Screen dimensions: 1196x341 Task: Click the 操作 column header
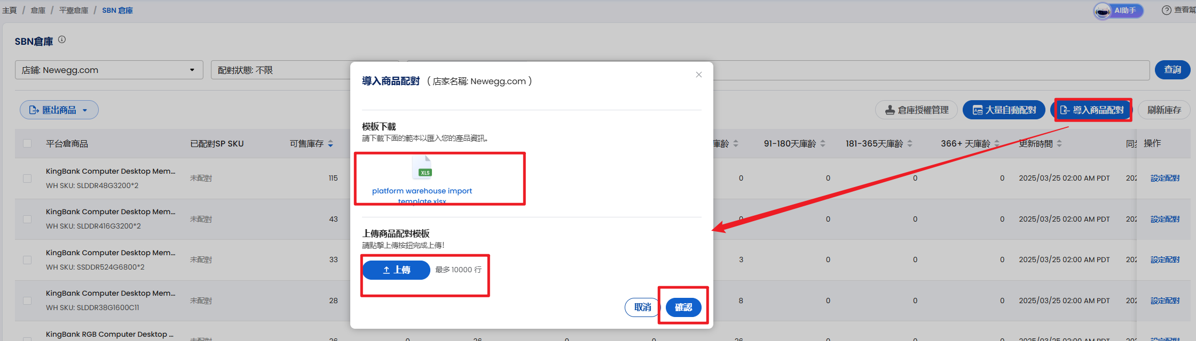[x=1152, y=143]
